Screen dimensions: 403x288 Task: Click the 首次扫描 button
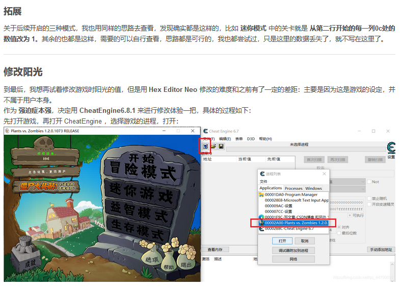pos(314,160)
